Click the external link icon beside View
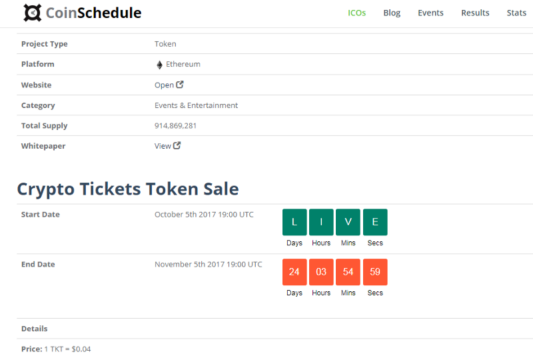Screen dimensions: 533x358 (x=177, y=146)
